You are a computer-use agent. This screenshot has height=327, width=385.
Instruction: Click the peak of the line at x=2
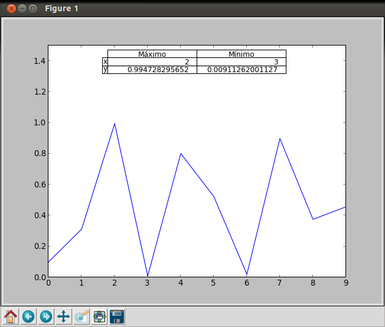coord(115,124)
